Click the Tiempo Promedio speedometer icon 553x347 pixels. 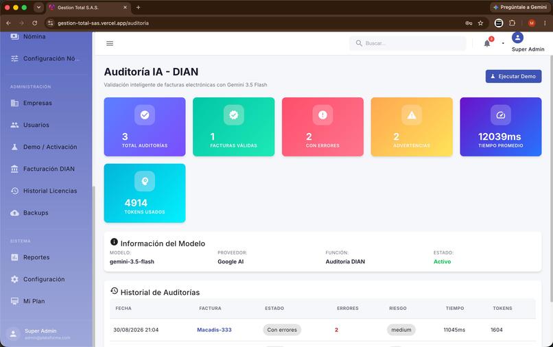click(x=500, y=115)
